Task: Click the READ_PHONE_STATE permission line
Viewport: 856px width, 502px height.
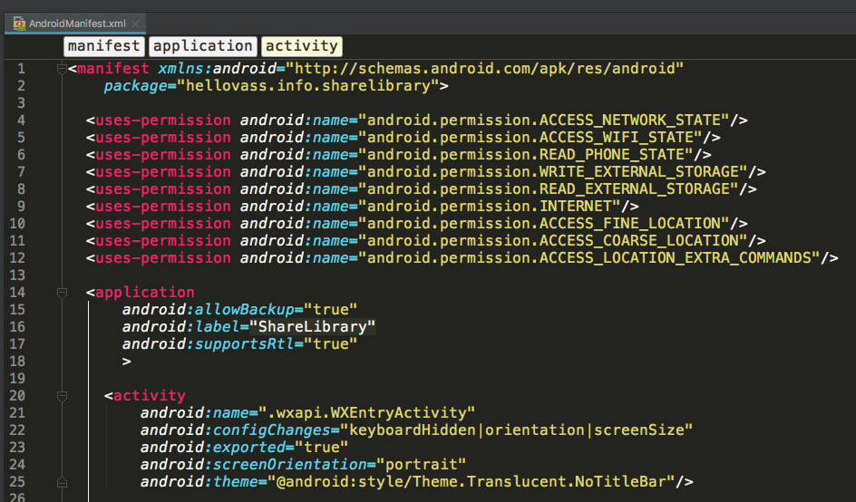Action: click(x=398, y=154)
